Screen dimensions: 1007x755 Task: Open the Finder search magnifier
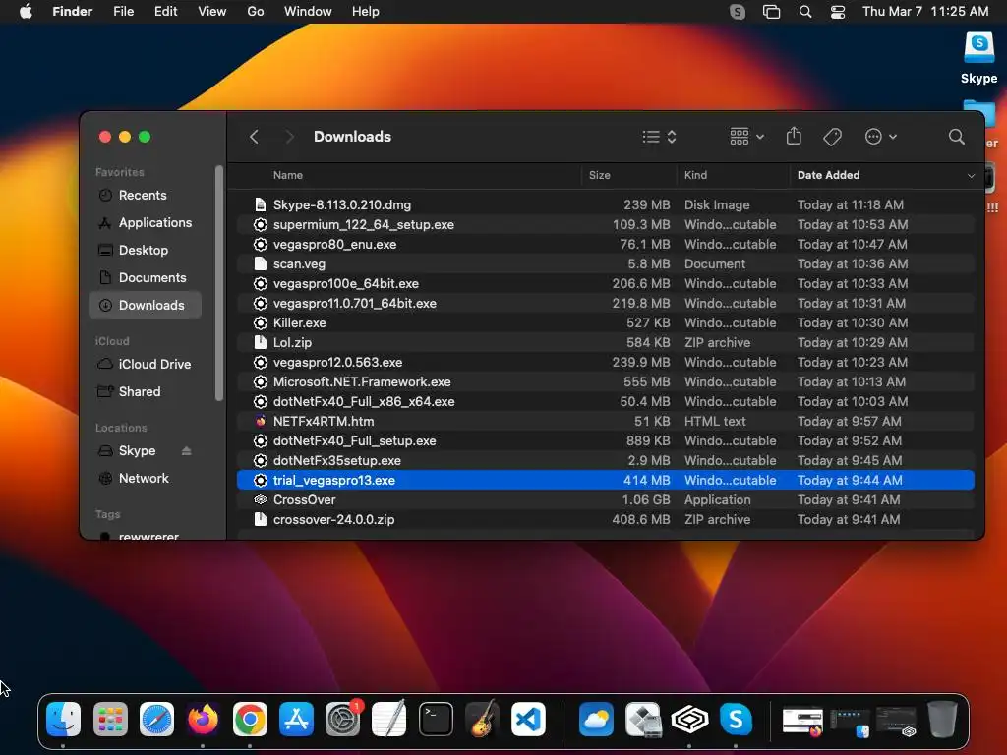pos(956,137)
